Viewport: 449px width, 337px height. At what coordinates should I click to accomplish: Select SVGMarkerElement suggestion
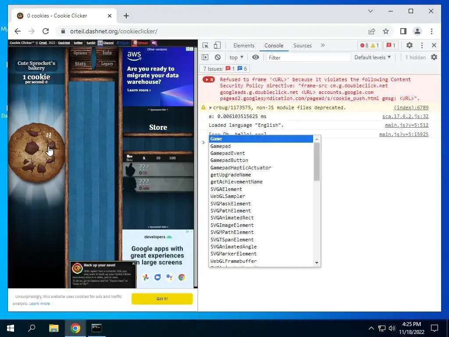[x=261, y=254]
